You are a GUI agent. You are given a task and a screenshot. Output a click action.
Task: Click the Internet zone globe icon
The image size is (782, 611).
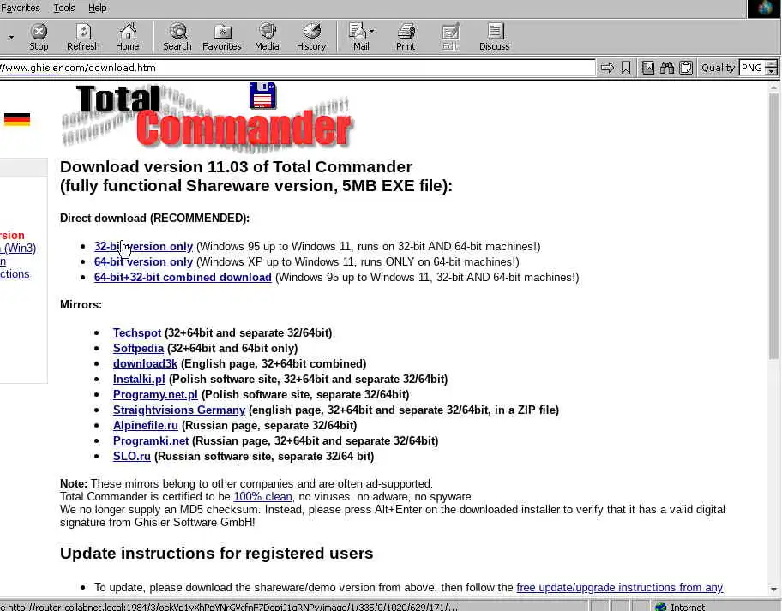(x=661, y=607)
